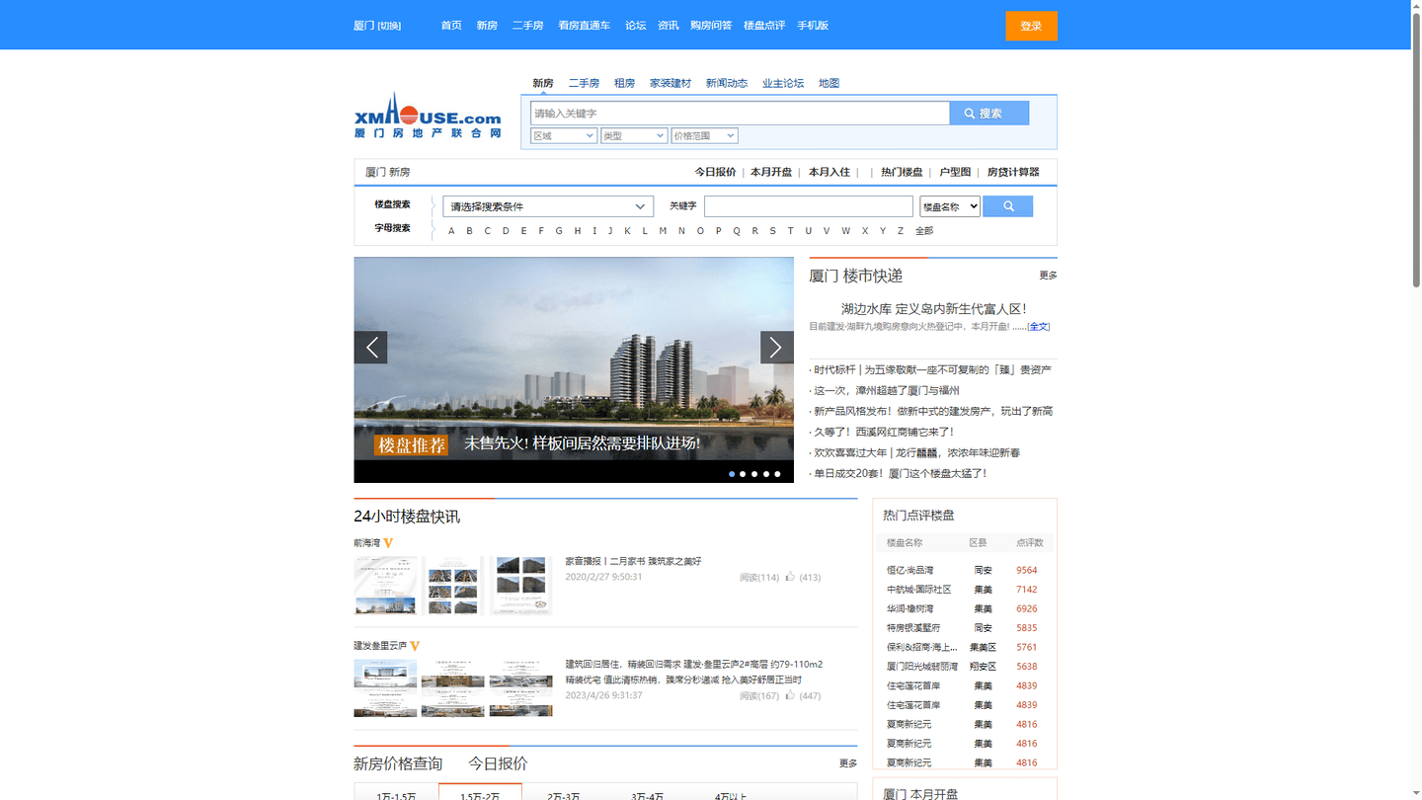Filter listings by letter X
The width and height of the screenshot is (1422, 800).
(x=865, y=231)
